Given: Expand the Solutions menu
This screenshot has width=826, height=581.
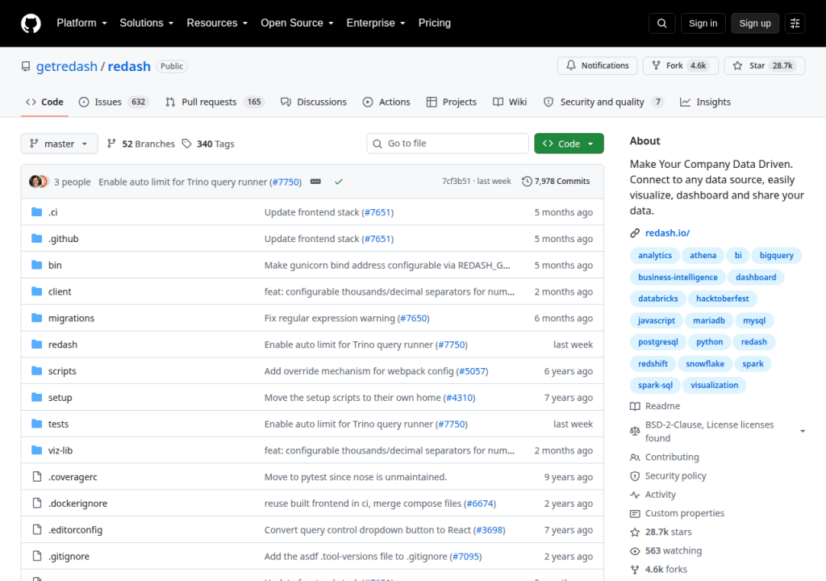Looking at the screenshot, I should pyautogui.click(x=147, y=23).
